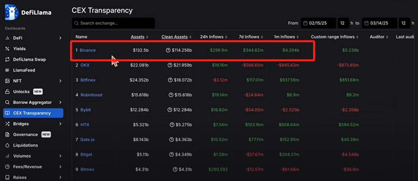This screenshot has height=181, width=418.
Task: Open the HTX exchange link
Action: [84, 125]
